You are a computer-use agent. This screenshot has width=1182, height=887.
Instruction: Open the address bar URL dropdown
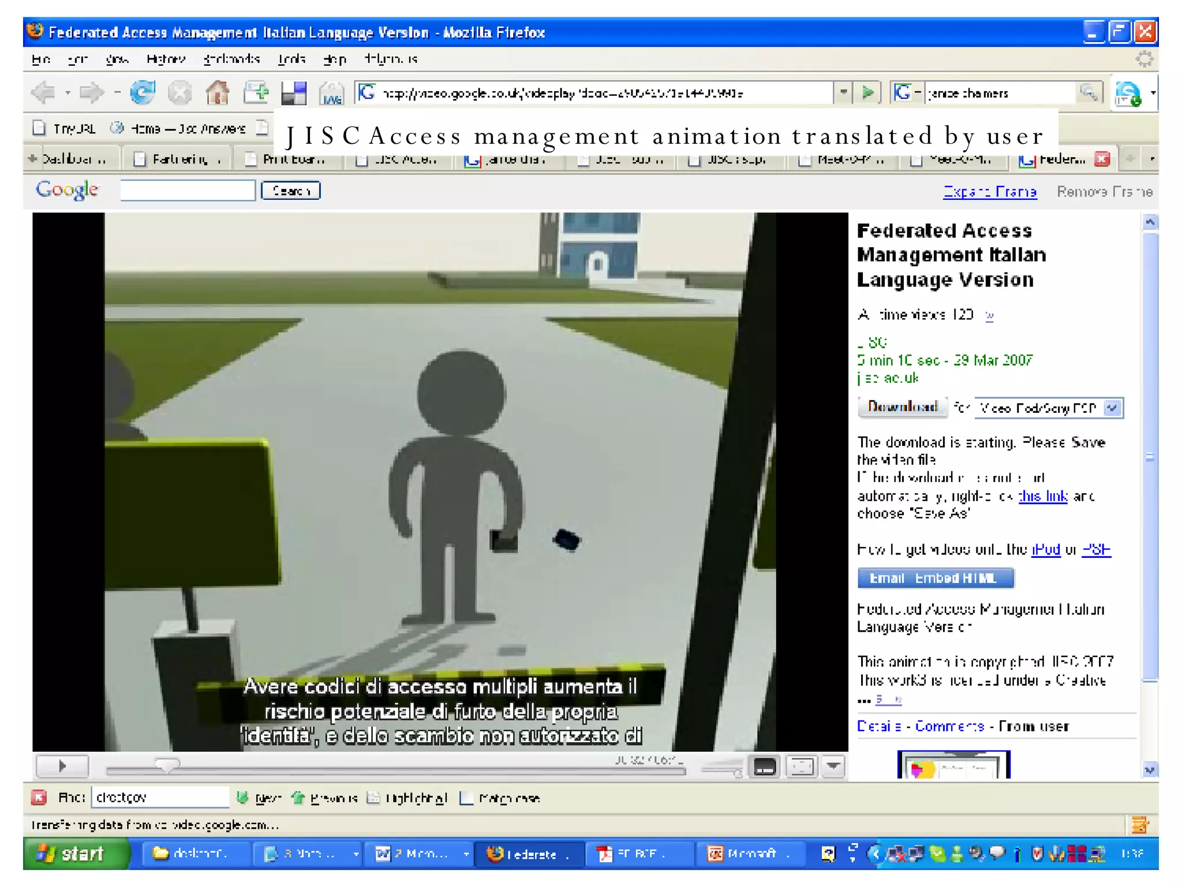(x=843, y=92)
